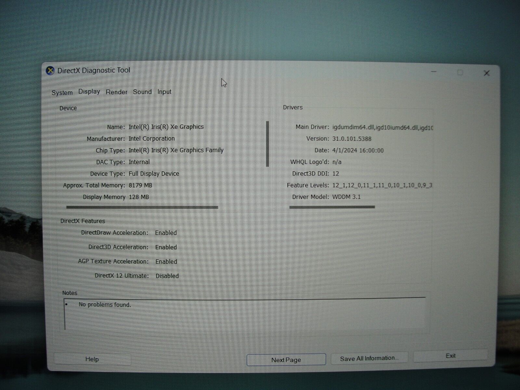520x390 pixels.
Task: Close the DirectX Diagnostic Tool window
Action: click(487, 73)
